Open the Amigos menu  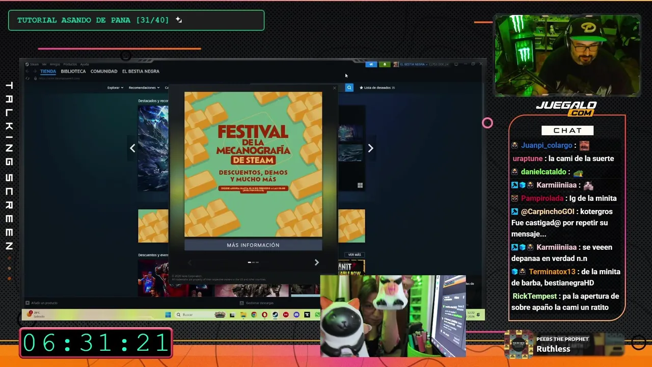coord(55,64)
